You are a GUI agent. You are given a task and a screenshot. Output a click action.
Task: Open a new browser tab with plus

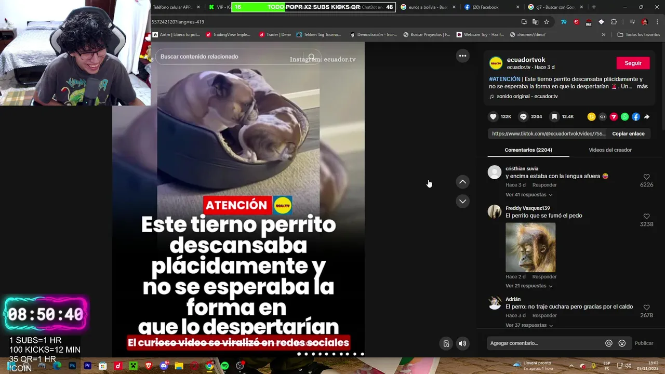pos(594,7)
